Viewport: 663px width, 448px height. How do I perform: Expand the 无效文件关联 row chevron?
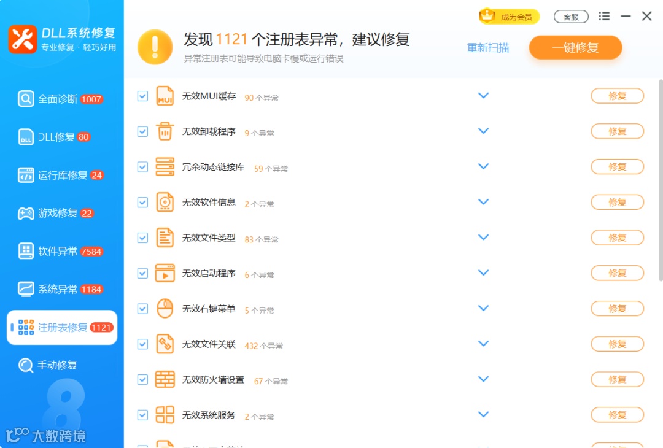tap(483, 344)
